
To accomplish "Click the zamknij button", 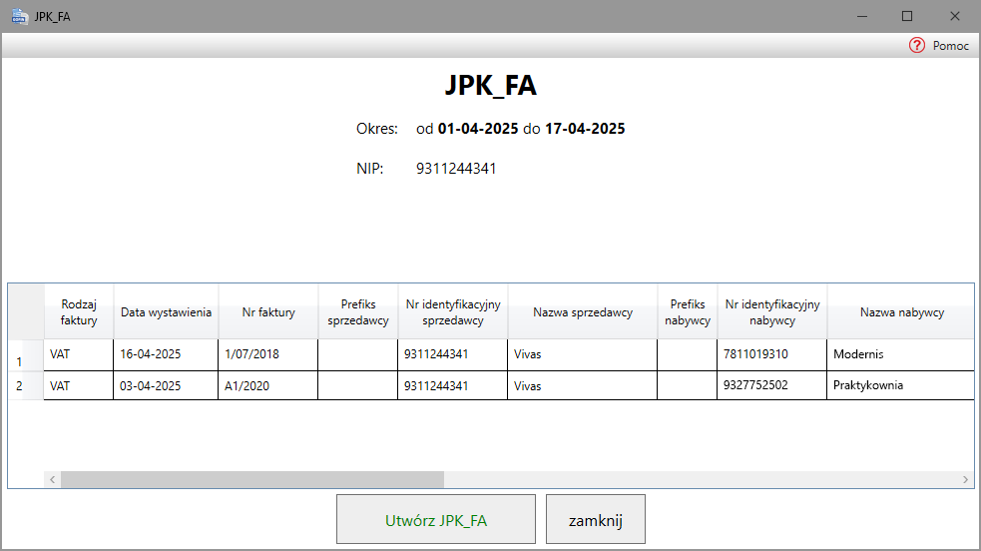I will coord(596,520).
